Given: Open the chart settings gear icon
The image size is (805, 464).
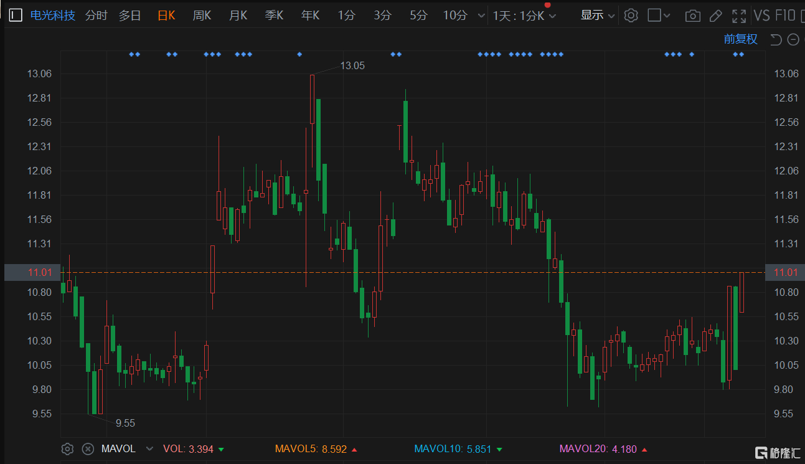Looking at the screenshot, I should (x=631, y=15).
